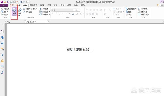The image size is (164, 96).
Task: Toggle subscript formatting
Action: pos(69,14)
